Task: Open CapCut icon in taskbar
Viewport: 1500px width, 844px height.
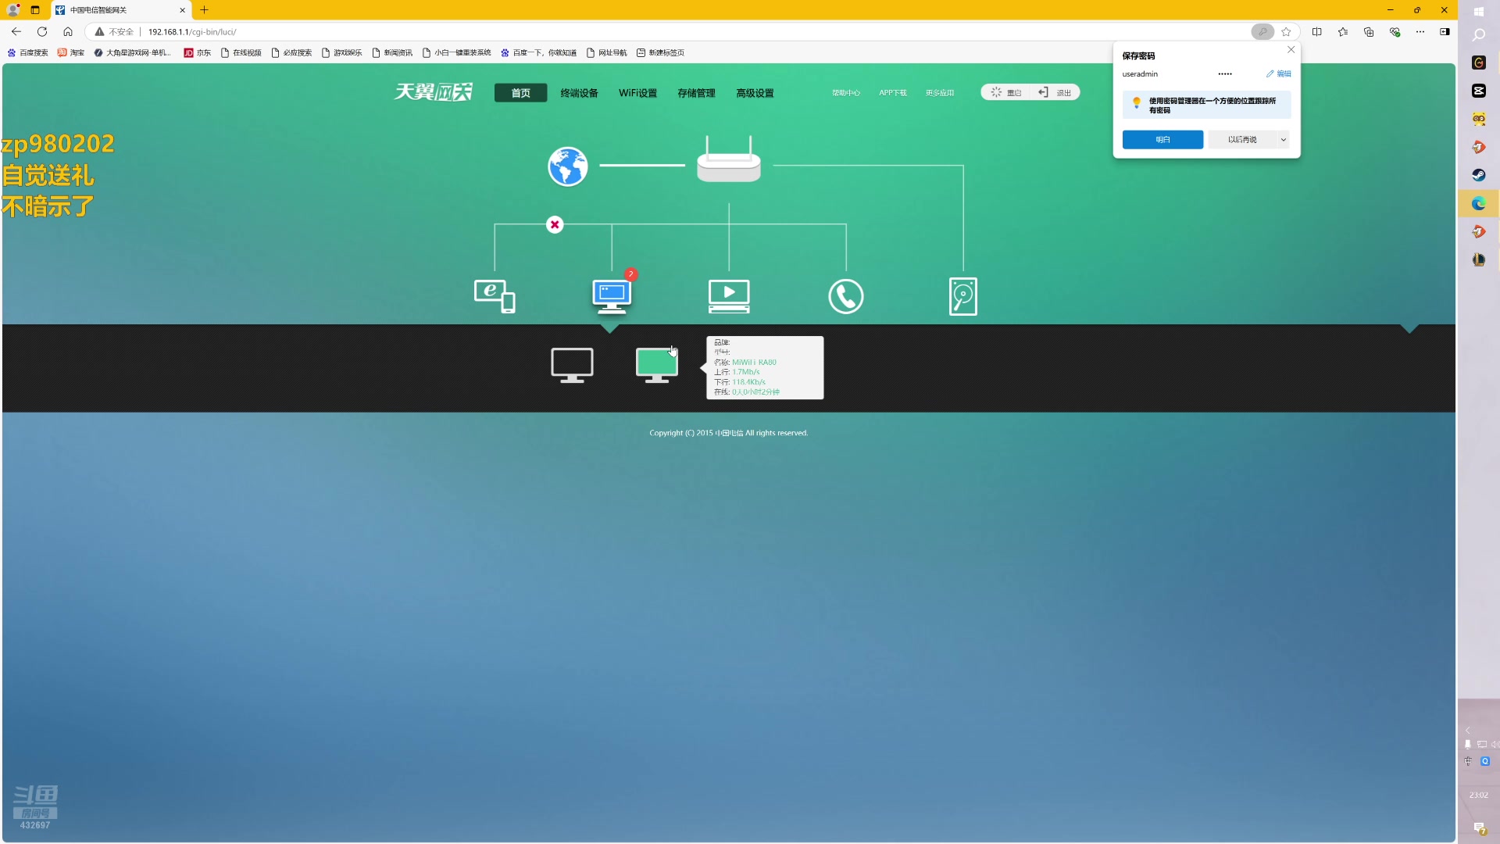Action: tap(1479, 91)
